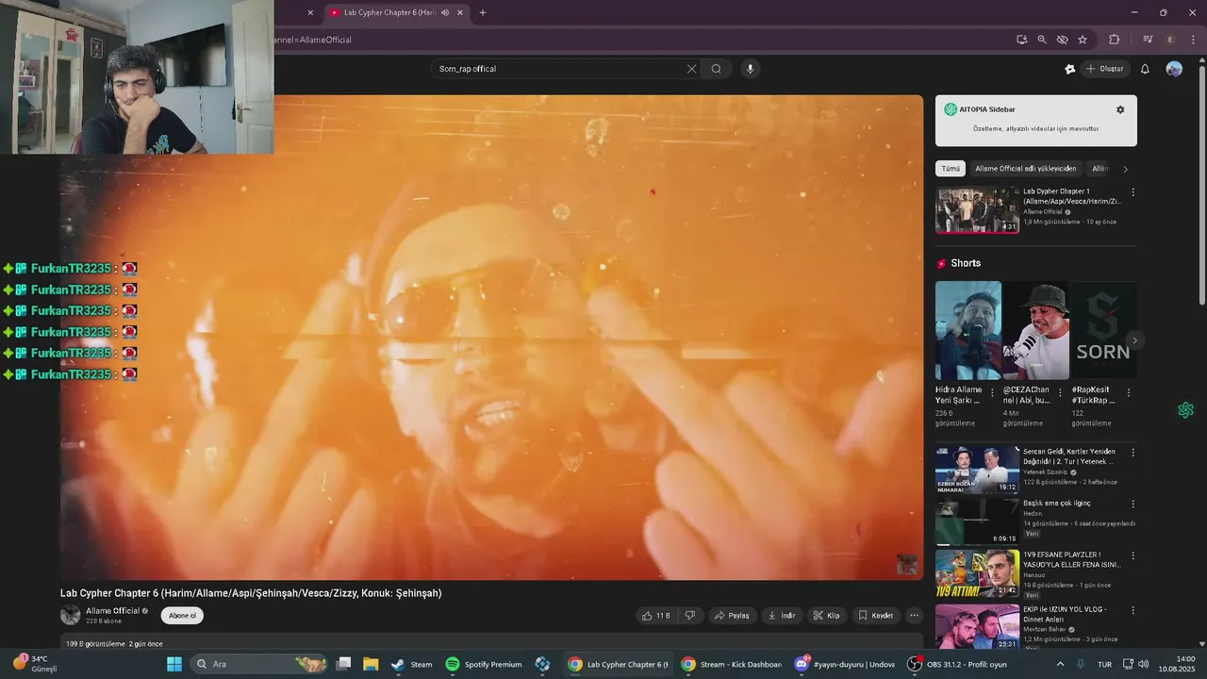
Task: Open options for 1V9 EFSANE PLAYZLER video
Action: pyautogui.click(x=1133, y=556)
